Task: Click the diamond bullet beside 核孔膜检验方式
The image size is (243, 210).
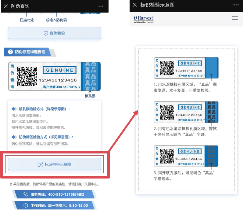Action: (x=14, y=109)
